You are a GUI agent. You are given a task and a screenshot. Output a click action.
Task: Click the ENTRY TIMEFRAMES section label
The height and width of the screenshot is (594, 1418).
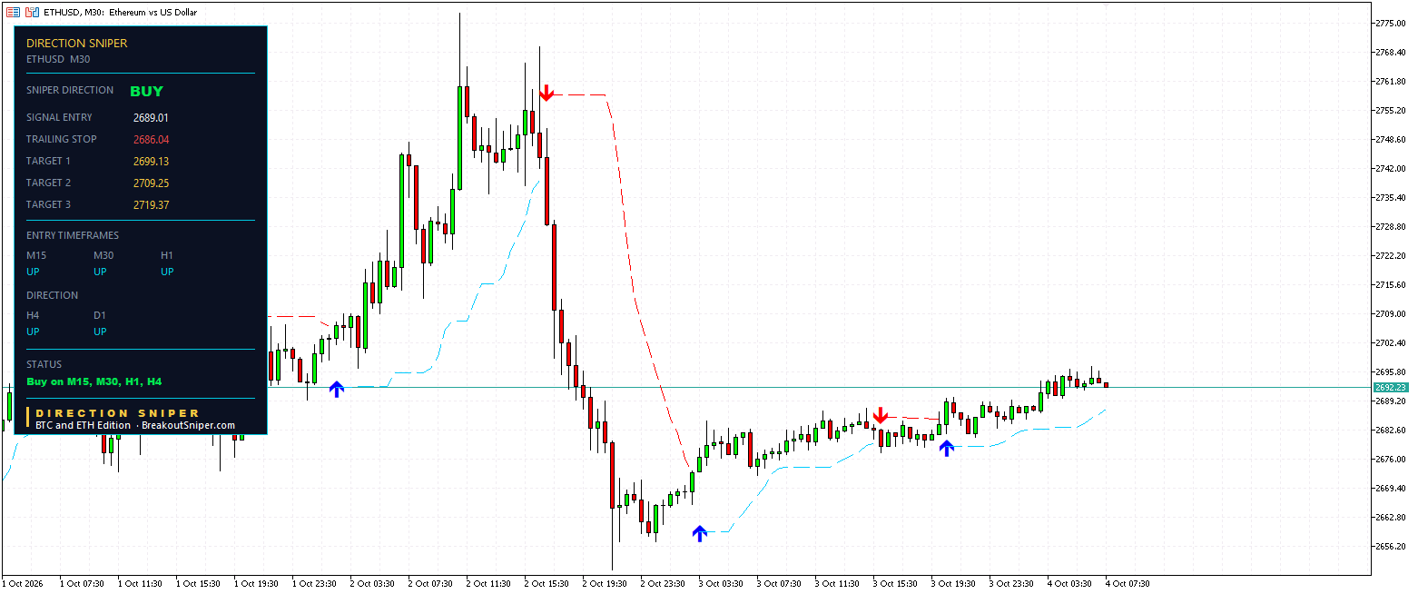click(x=73, y=235)
